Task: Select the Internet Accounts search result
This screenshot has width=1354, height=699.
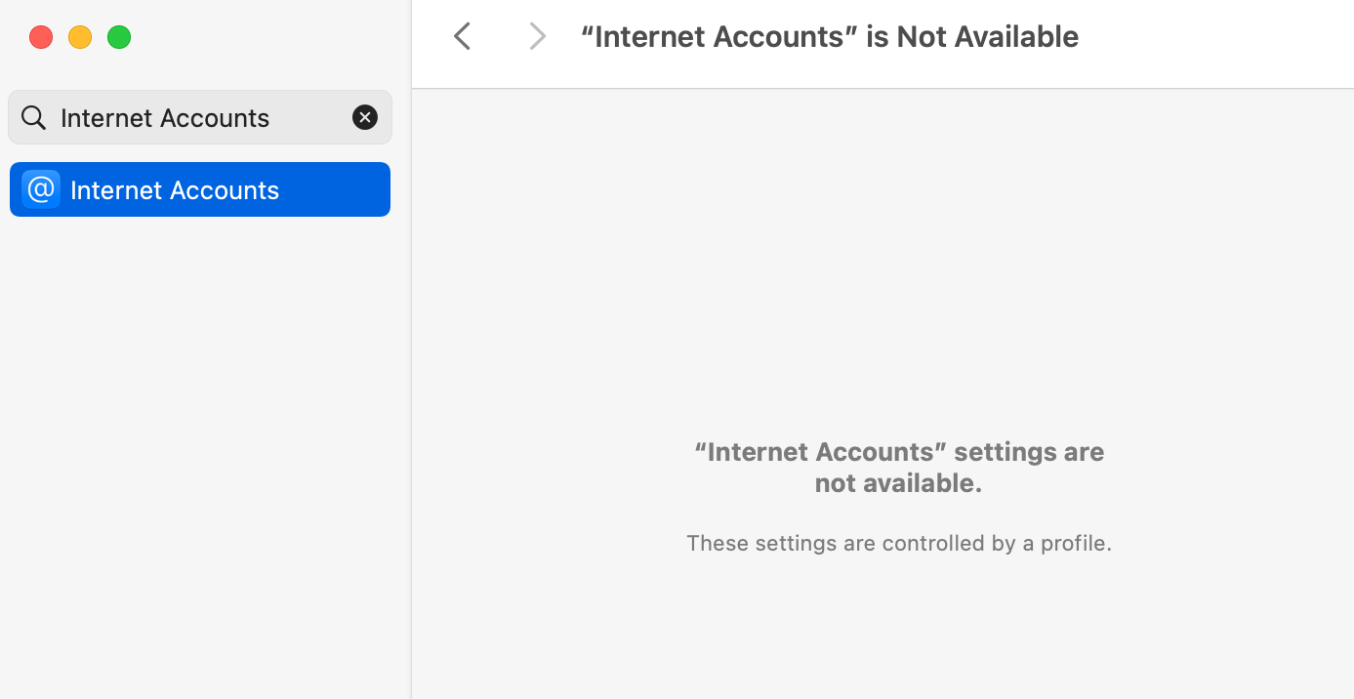Action: [200, 189]
